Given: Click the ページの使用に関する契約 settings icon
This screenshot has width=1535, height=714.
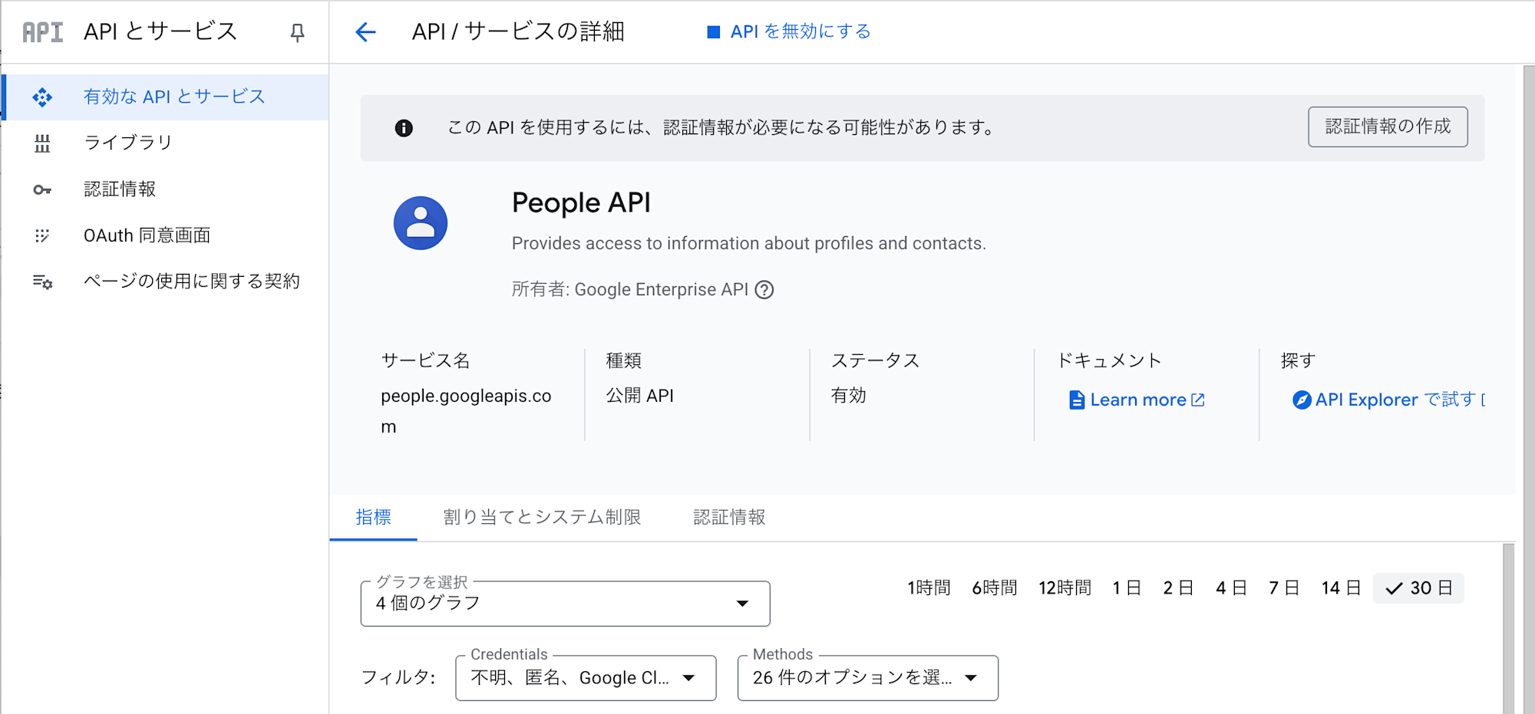Looking at the screenshot, I should coord(42,281).
